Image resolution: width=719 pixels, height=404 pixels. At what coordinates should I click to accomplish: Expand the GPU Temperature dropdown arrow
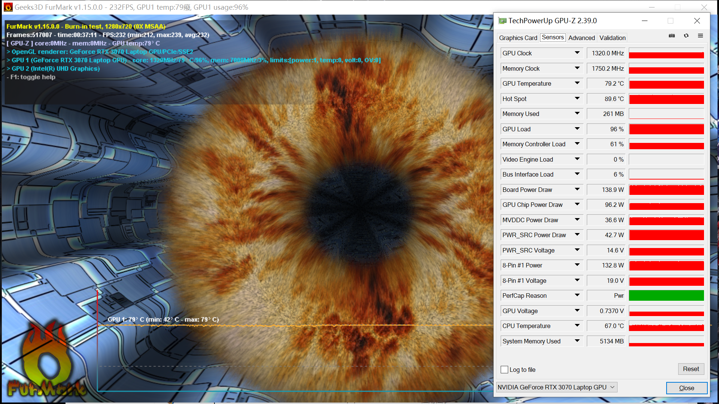pyautogui.click(x=577, y=83)
